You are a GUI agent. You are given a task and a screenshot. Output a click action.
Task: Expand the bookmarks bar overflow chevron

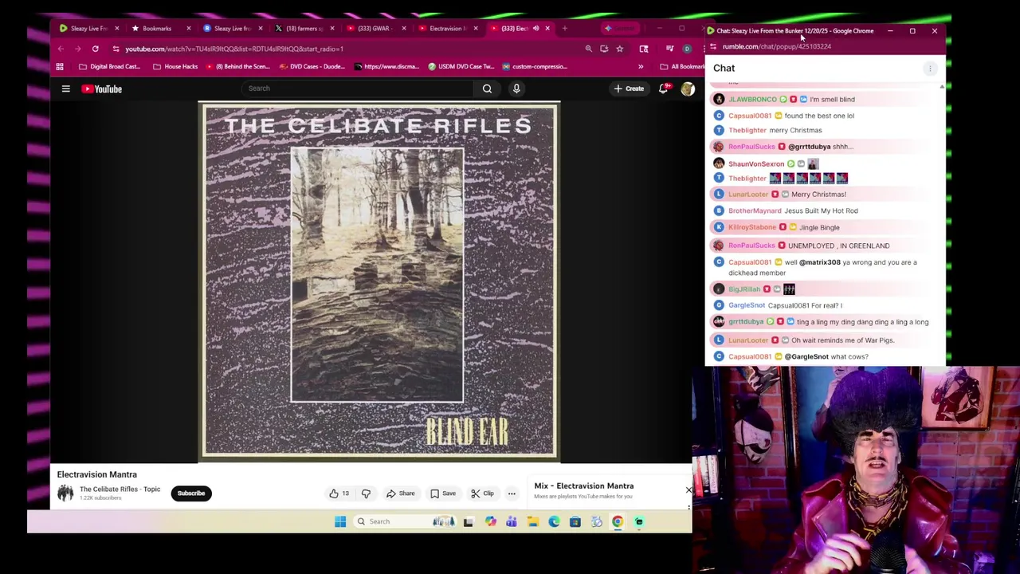(x=641, y=67)
